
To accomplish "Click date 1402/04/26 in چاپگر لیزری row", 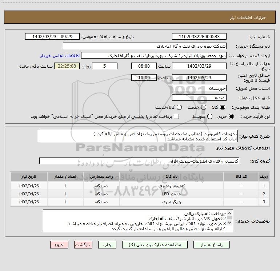I will tap(29, 202).
